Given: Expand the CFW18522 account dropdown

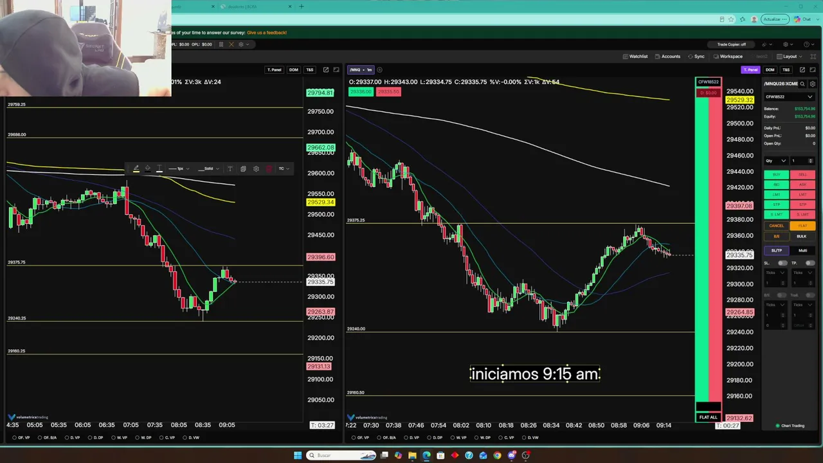Looking at the screenshot, I should (790, 97).
